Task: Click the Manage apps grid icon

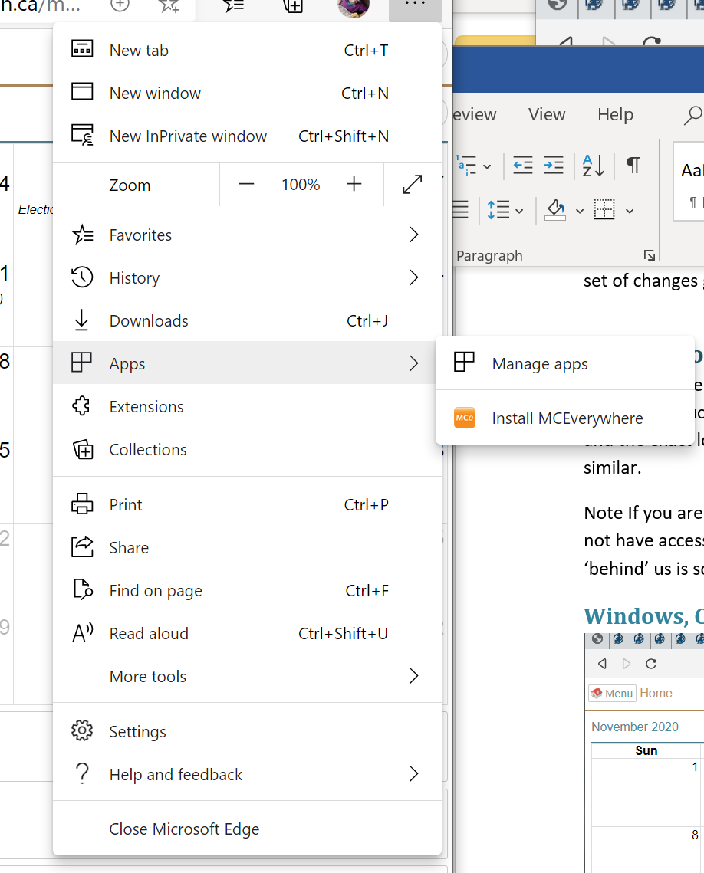Action: click(464, 361)
